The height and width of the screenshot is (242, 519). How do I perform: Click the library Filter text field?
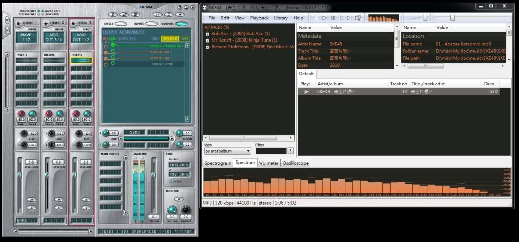click(x=271, y=151)
